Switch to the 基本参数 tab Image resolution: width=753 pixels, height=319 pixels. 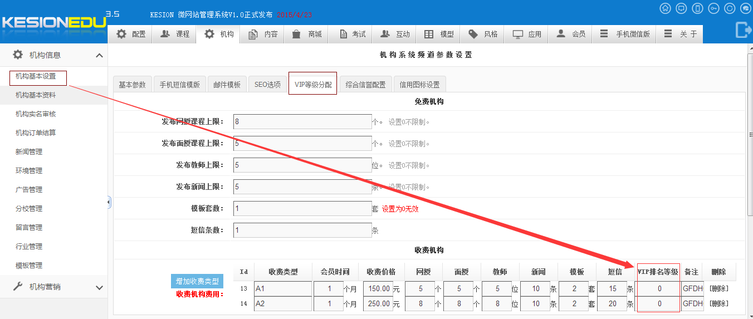[132, 85]
